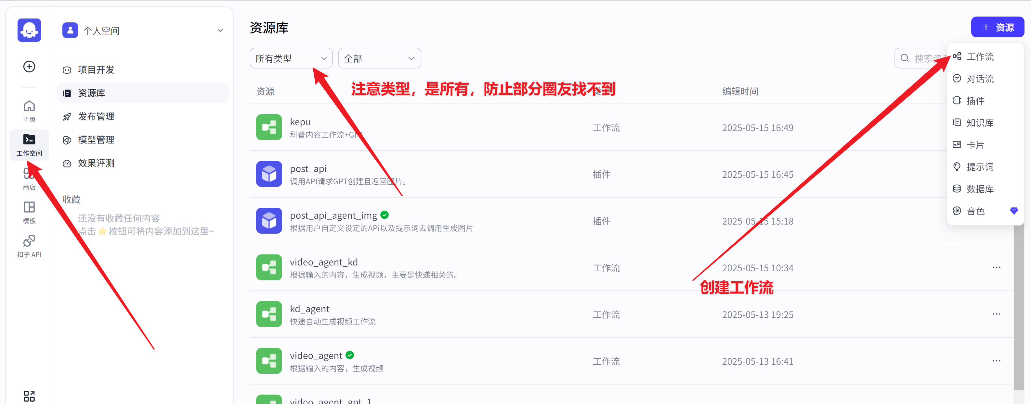Choose 知识库 from the resource menu

coord(985,123)
